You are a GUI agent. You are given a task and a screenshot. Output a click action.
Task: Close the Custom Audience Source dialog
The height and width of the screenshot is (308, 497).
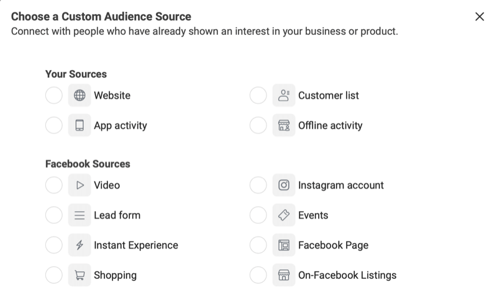pyautogui.click(x=480, y=17)
